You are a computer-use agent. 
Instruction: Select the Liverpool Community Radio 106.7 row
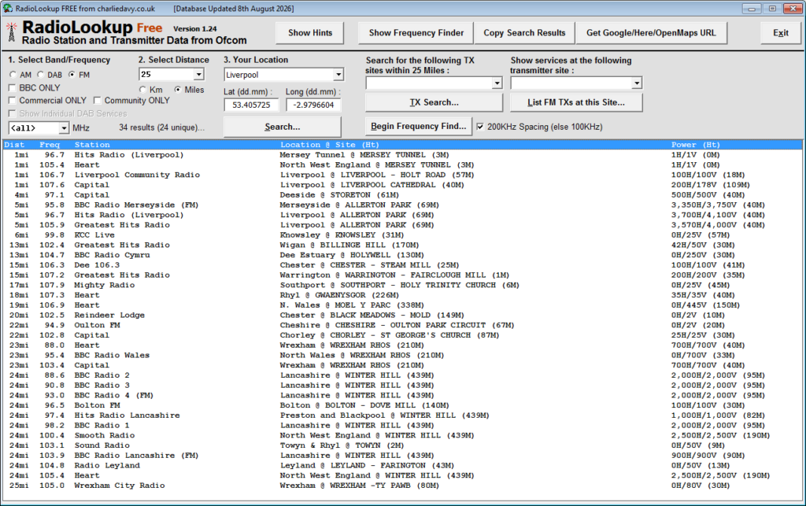[402, 175]
